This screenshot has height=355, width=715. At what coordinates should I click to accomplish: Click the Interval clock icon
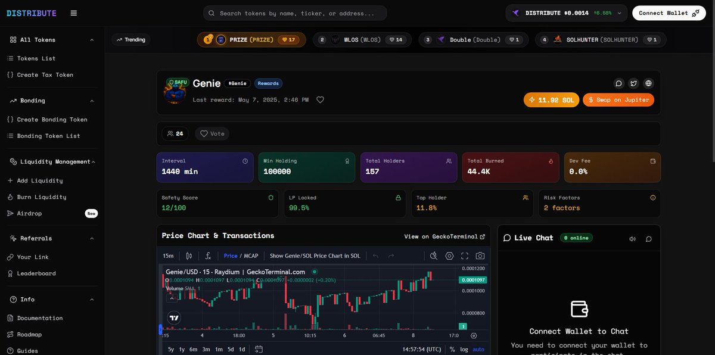click(x=245, y=161)
